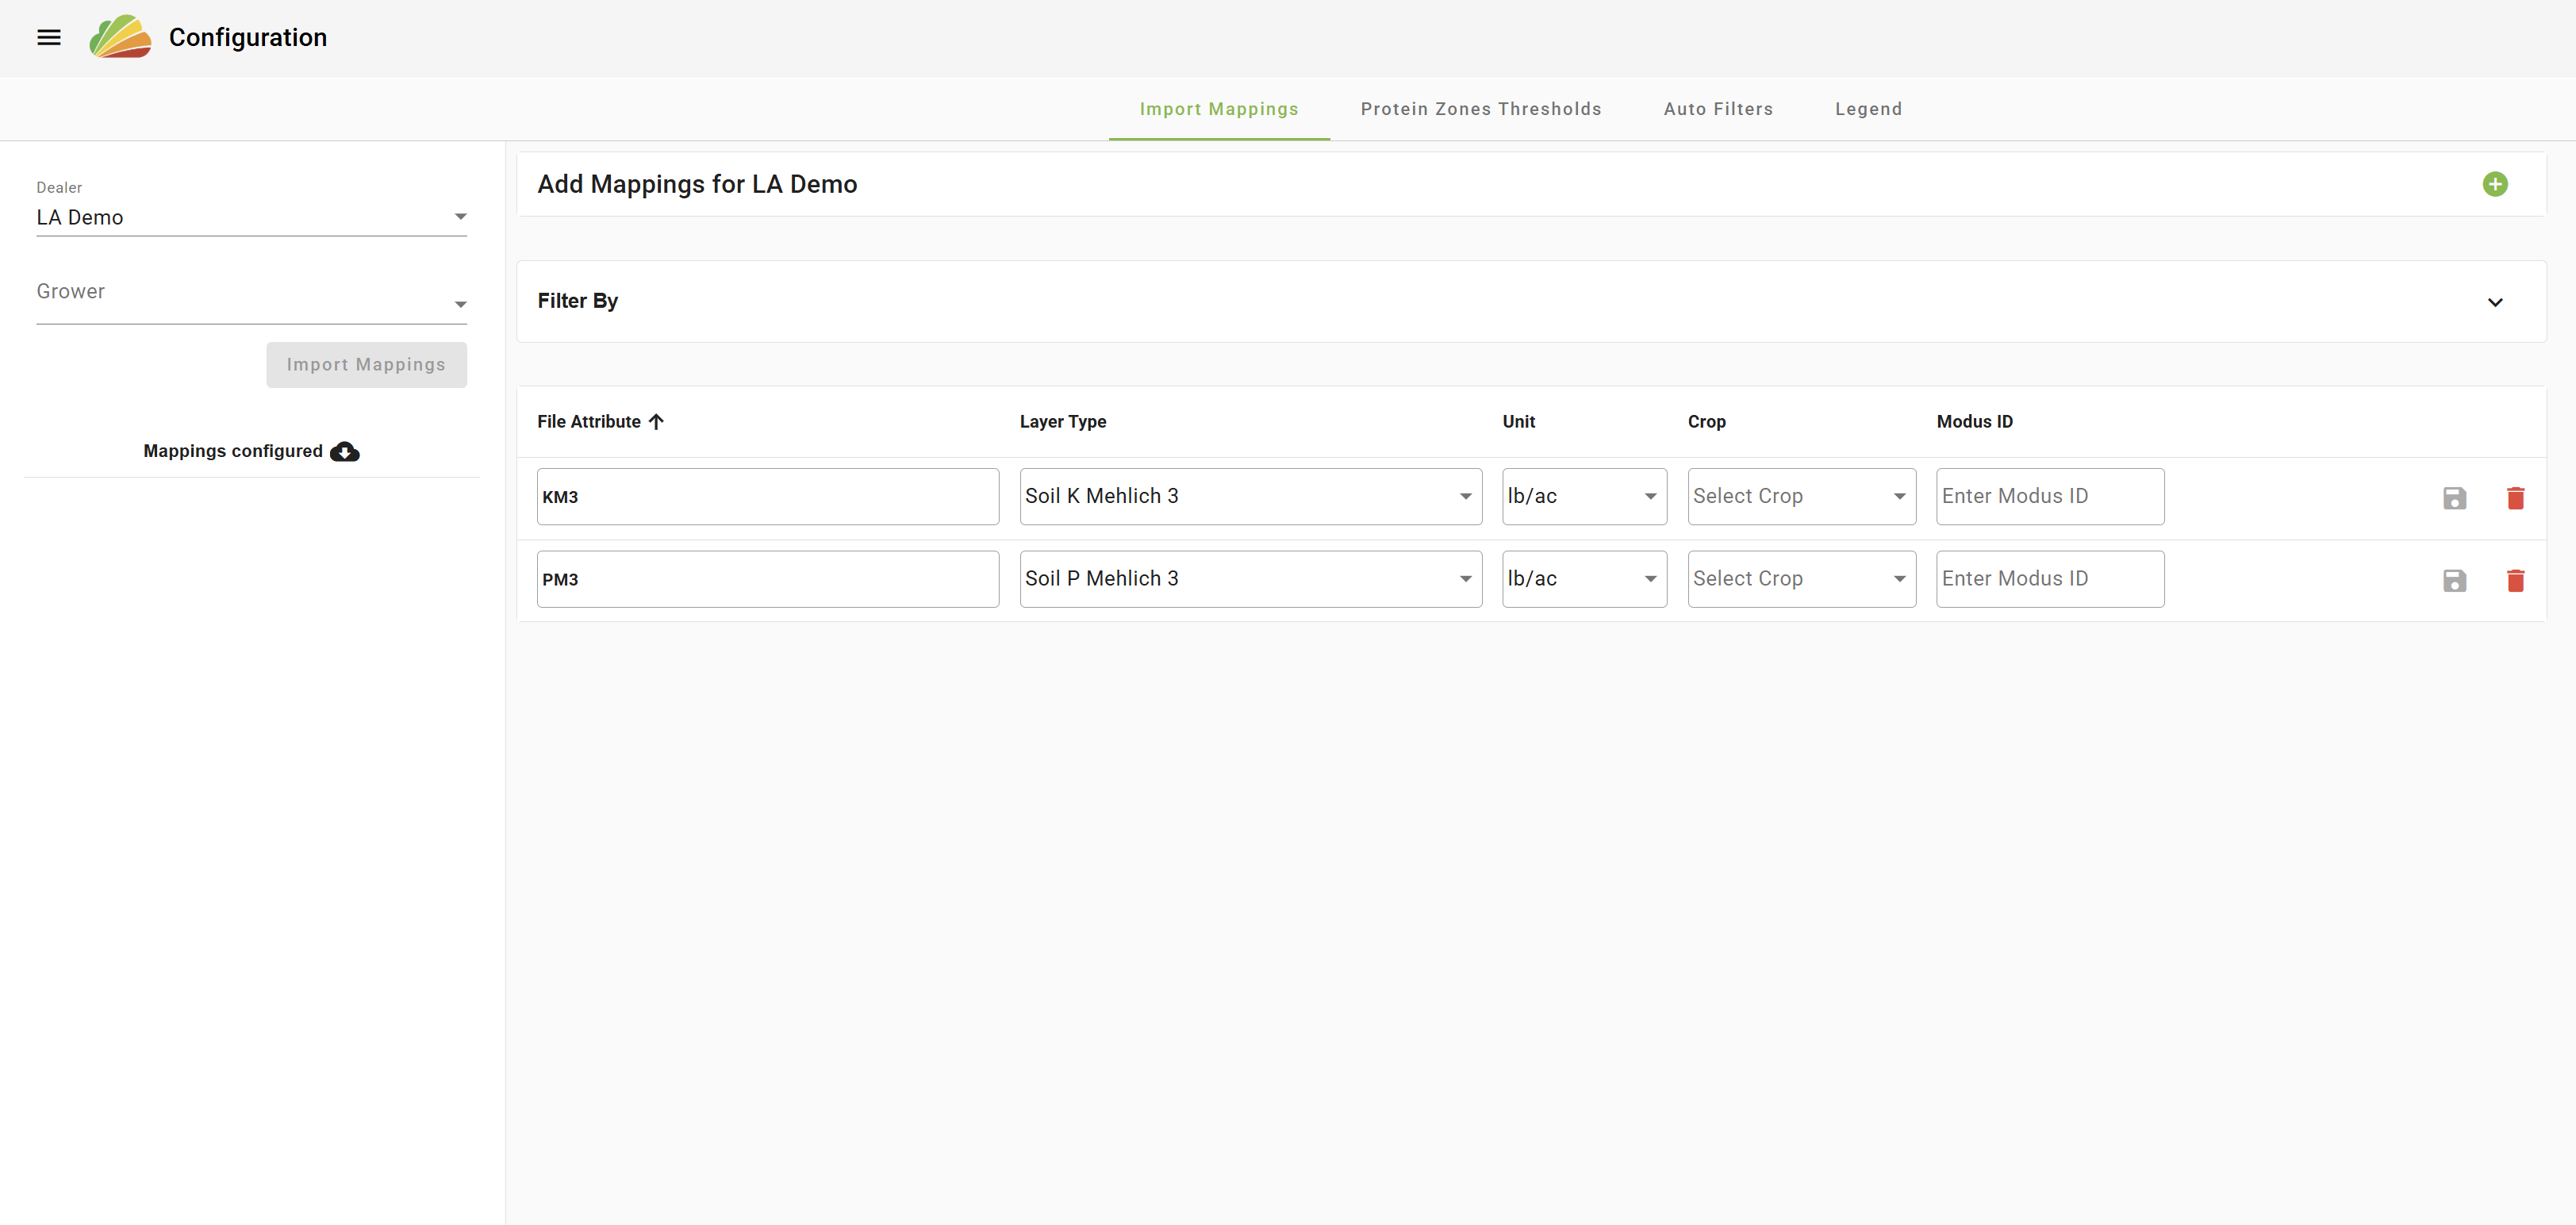Screen dimensions: 2576x1225
Task: Click the Enter Modus ID field for KM3
Action: click(x=2049, y=497)
